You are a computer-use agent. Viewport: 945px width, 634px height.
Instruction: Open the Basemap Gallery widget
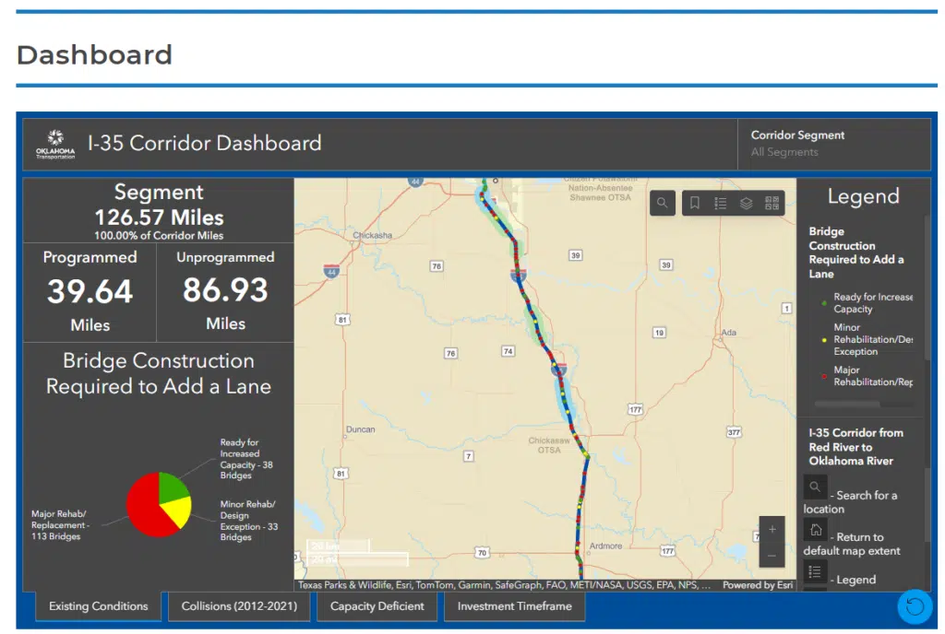(773, 203)
